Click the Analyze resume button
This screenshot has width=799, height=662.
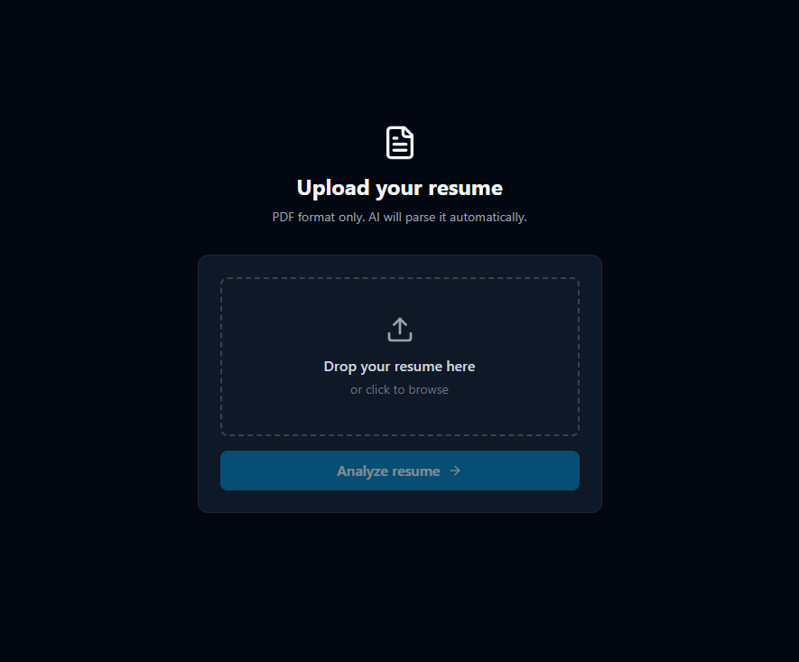(399, 471)
